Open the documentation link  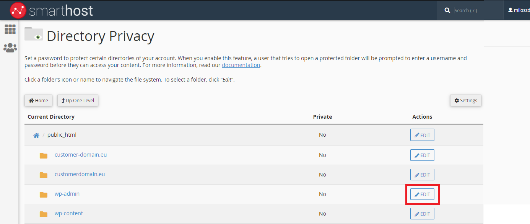(241, 65)
